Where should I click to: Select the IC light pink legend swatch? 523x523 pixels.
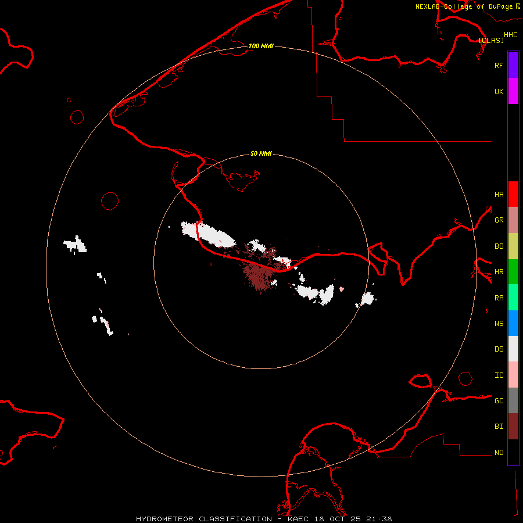[513, 375]
